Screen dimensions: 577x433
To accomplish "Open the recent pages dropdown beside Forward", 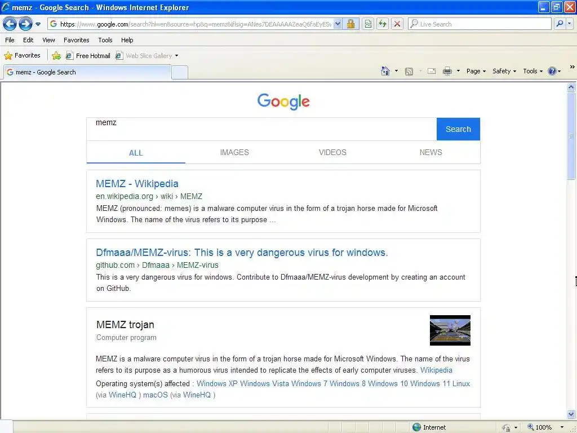I will 38,24.
